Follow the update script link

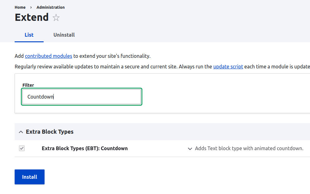point(228,67)
